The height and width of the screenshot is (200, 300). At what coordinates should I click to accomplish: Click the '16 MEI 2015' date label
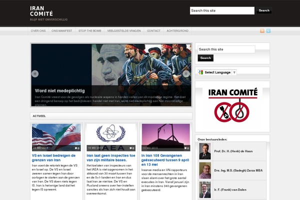pyautogui.click(x=95, y=148)
